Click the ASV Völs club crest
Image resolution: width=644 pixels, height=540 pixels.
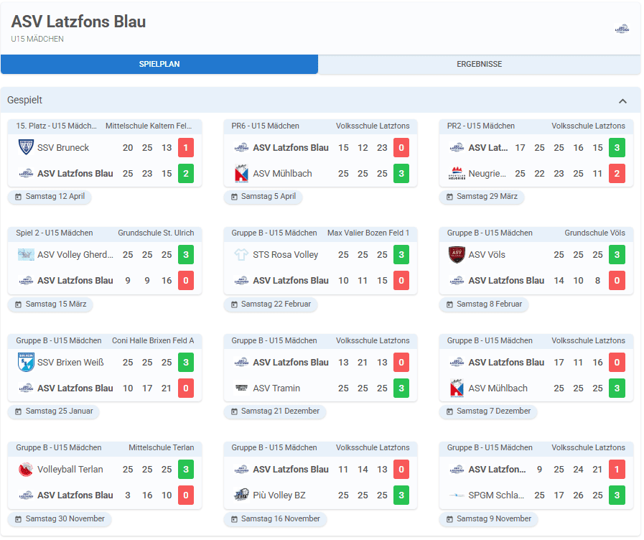457,254
